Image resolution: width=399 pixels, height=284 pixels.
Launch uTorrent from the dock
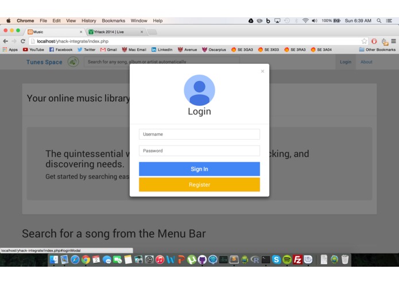pyautogui.click(x=192, y=259)
